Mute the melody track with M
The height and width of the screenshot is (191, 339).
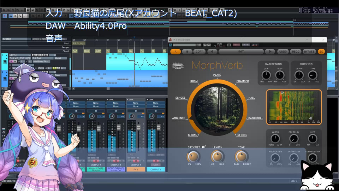pos(38,55)
